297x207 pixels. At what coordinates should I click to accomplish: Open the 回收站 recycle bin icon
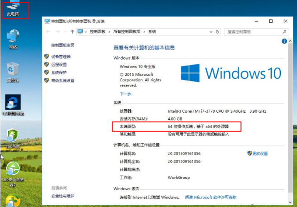(x=13, y=72)
